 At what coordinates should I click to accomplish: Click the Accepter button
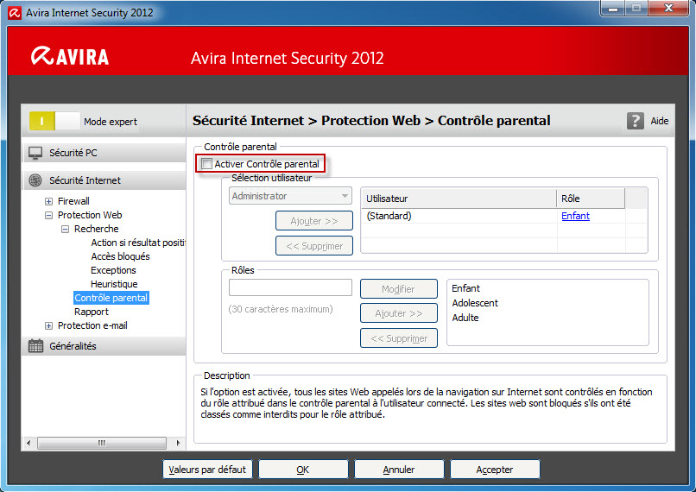(495, 470)
